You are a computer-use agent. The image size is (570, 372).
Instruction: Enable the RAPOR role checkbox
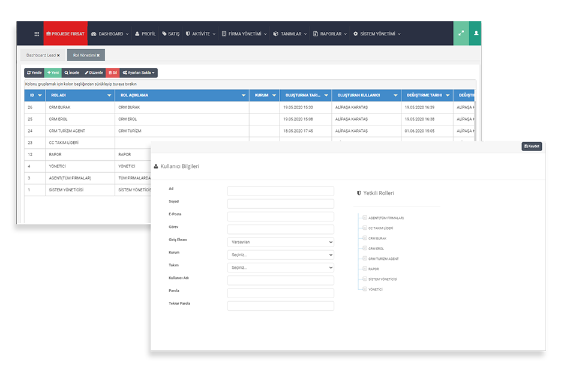[x=365, y=269]
